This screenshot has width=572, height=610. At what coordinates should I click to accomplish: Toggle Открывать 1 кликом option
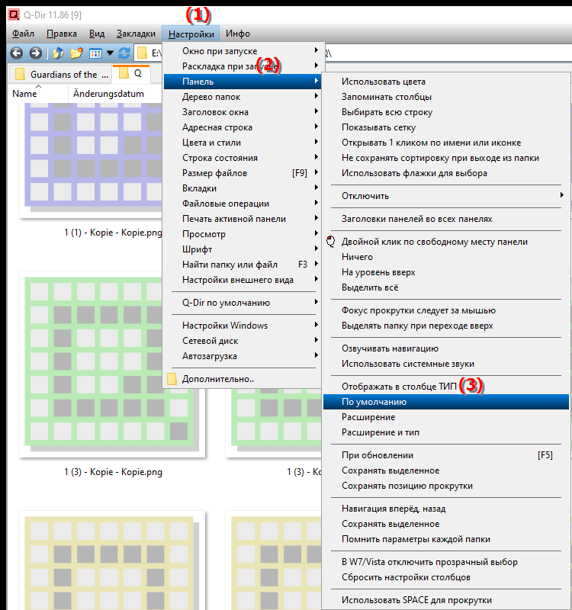tap(446, 143)
